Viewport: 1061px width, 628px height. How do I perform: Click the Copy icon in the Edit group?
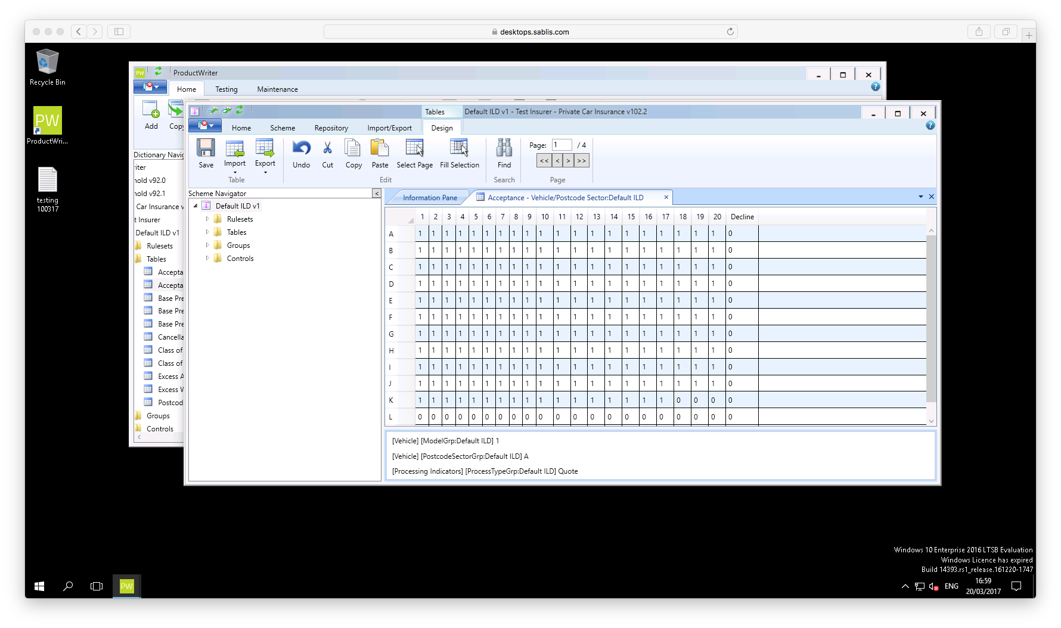[353, 148]
